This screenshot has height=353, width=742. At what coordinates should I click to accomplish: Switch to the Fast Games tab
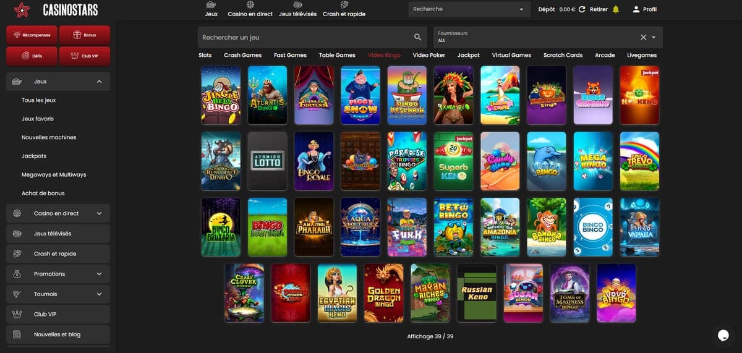[290, 55]
